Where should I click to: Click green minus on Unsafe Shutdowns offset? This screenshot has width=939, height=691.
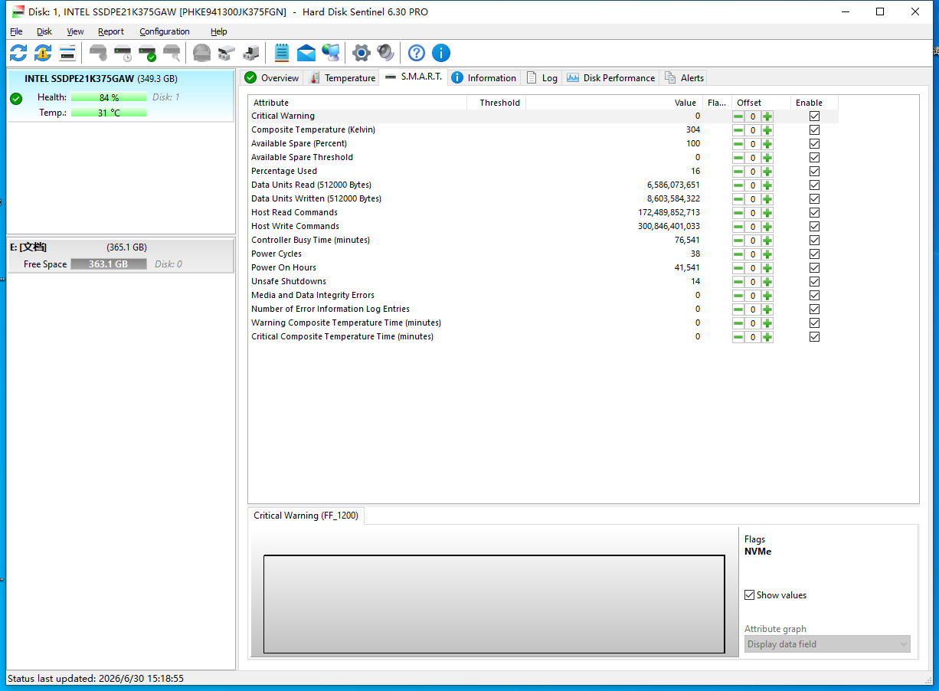[x=738, y=282]
